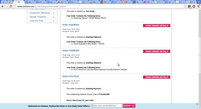Switch to the first pinned tab
Viewport: 201px width, 109px height.
(x=4, y=2)
